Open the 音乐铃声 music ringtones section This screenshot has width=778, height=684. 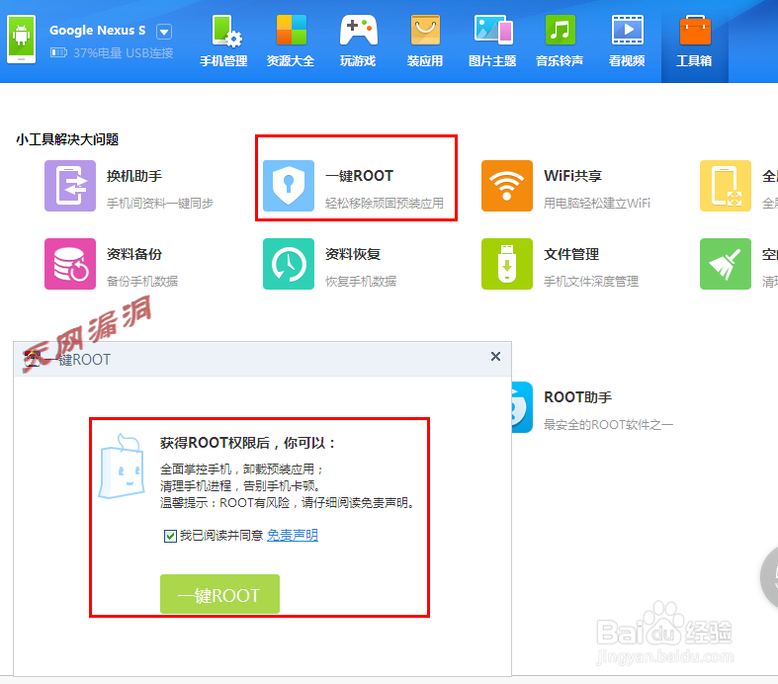[x=560, y=42]
